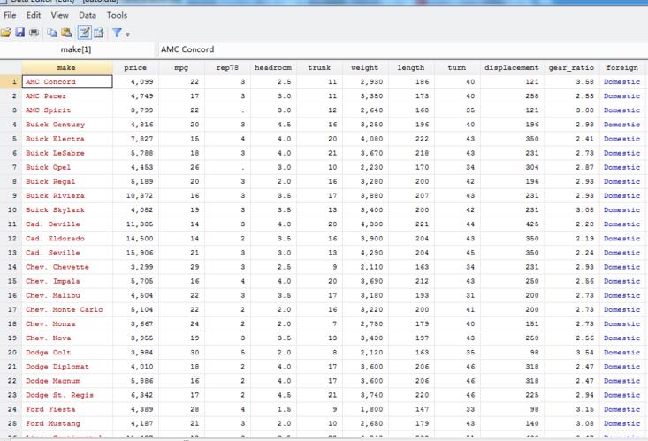Open the Edit menu

coord(34,15)
